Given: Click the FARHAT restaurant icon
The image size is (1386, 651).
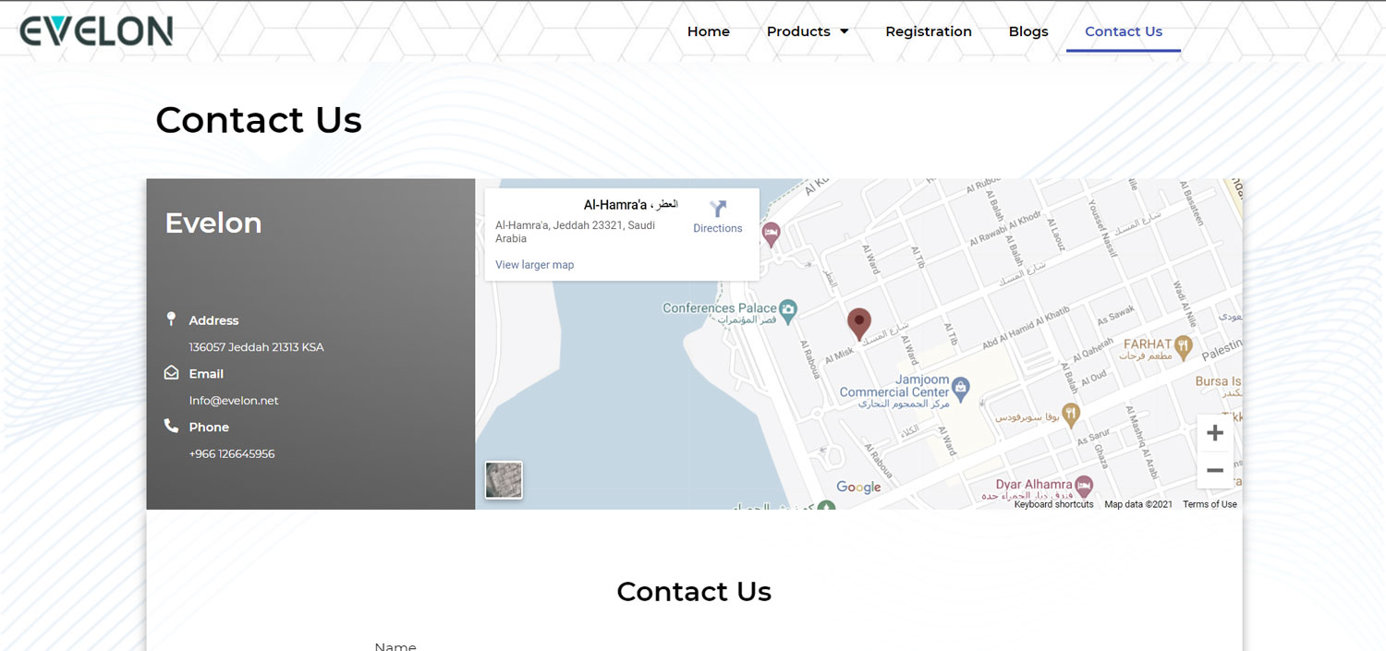Looking at the screenshot, I should point(1184,347).
